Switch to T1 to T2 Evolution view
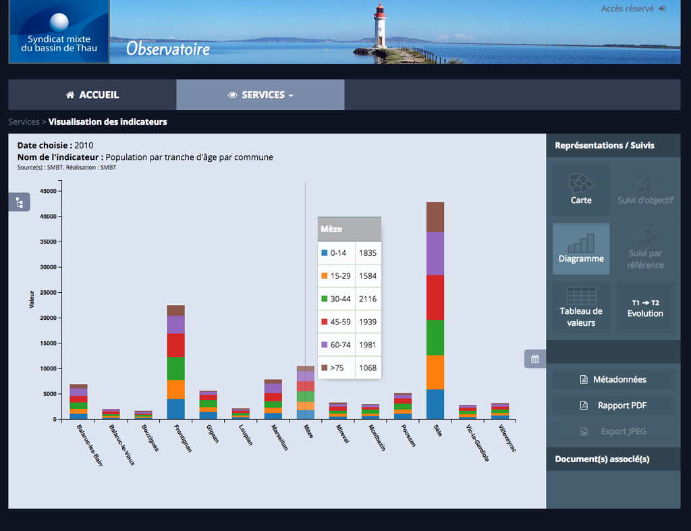 tap(645, 308)
